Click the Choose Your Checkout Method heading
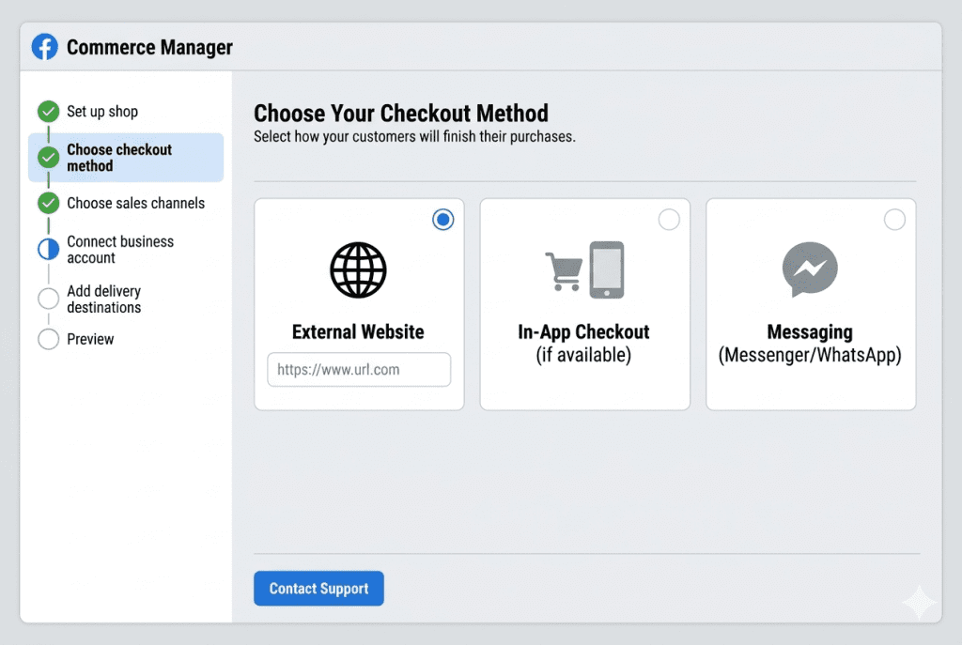Image resolution: width=962 pixels, height=645 pixels. (x=401, y=114)
